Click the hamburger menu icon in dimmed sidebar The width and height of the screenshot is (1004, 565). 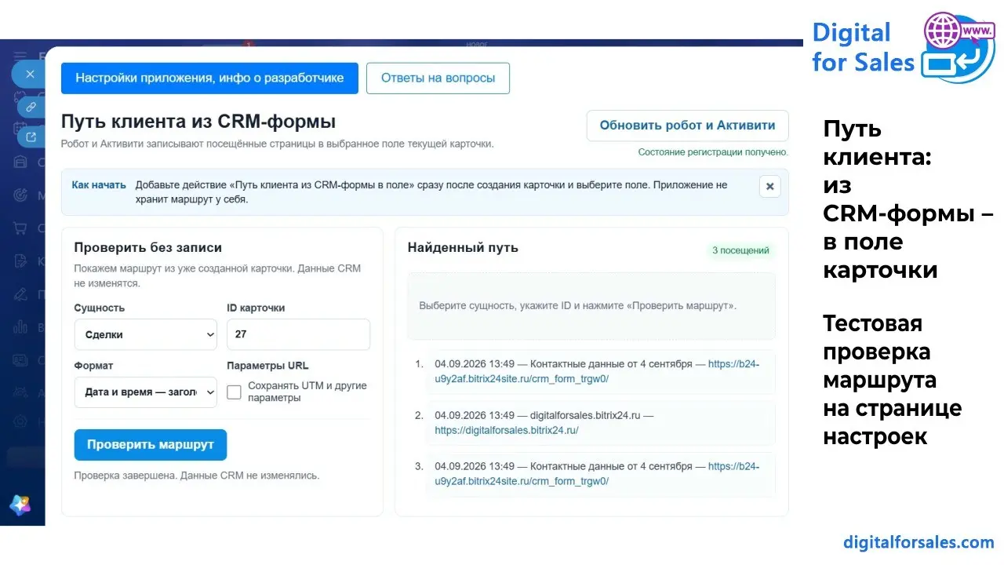[x=20, y=56]
